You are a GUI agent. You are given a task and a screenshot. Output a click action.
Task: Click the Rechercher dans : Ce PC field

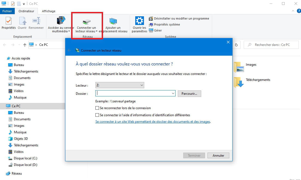pos(271,45)
